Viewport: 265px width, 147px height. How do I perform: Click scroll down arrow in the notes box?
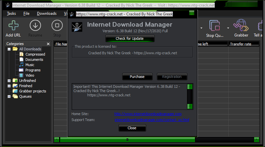pyautogui.click(x=190, y=106)
